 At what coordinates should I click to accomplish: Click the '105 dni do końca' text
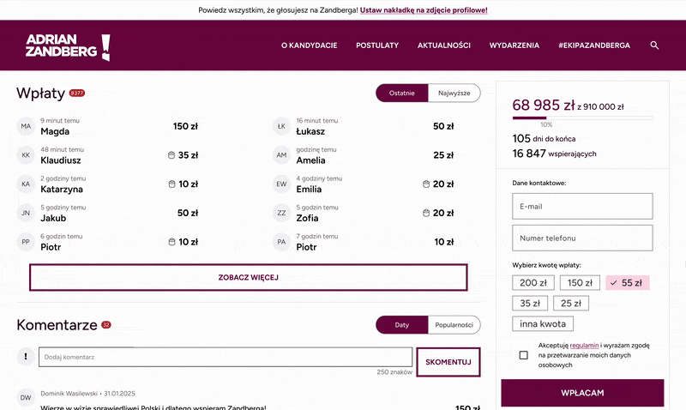(x=544, y=138)
